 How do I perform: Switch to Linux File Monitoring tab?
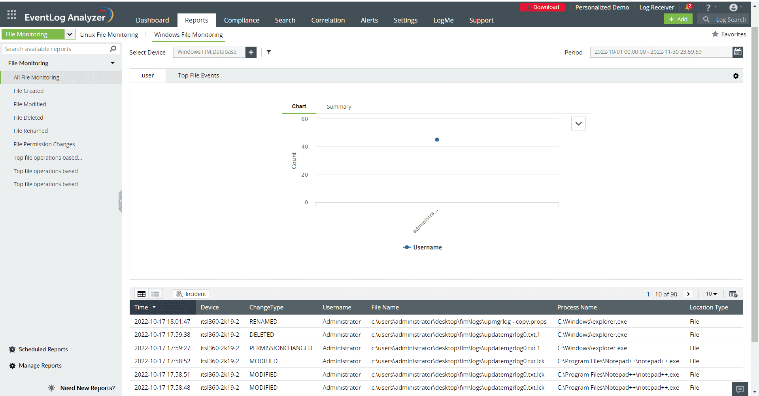click(109, 35)
